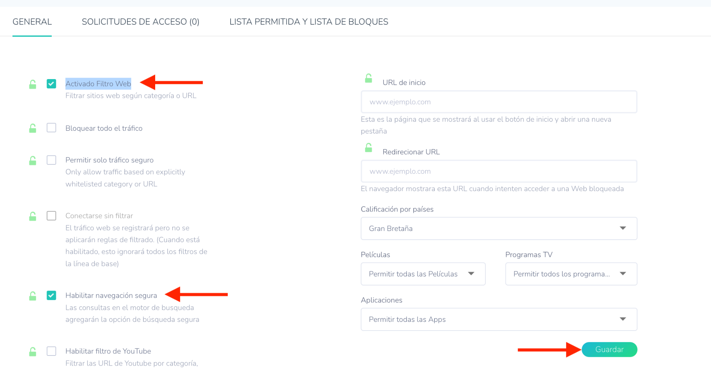Toggle lock icon for Permitir solo tráfico seguro
Image resolution: width=711 pixels, height=368 pixels.
pos(33,161)
